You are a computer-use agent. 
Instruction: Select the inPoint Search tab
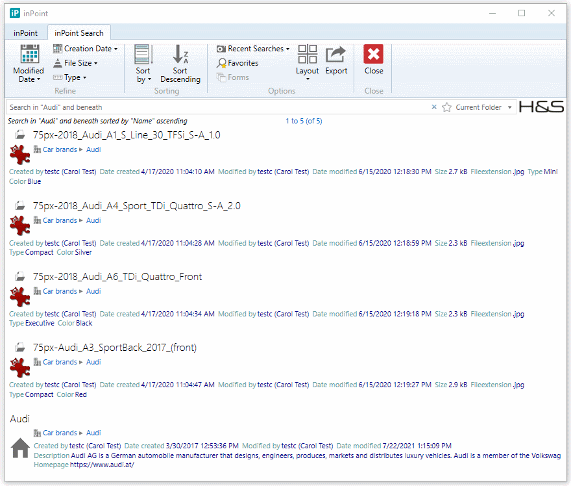[79, 33]
